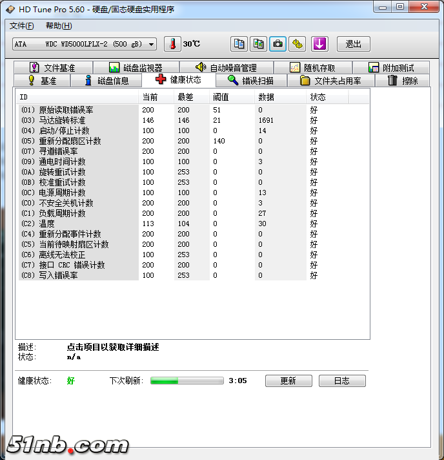Viewport: 444px width, 460px height.
Task: Click the ID column header
Action: (x=77, y=97)
